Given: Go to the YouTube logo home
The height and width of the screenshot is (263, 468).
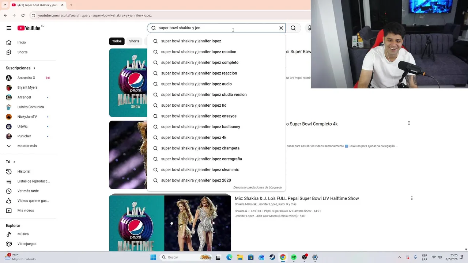Looking at the screenshot, I should click(29, 28).
